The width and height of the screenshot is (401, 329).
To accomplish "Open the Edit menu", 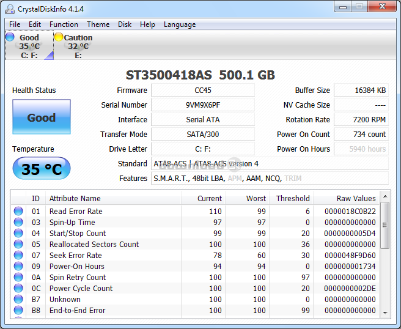I will [x=34, y=24].
